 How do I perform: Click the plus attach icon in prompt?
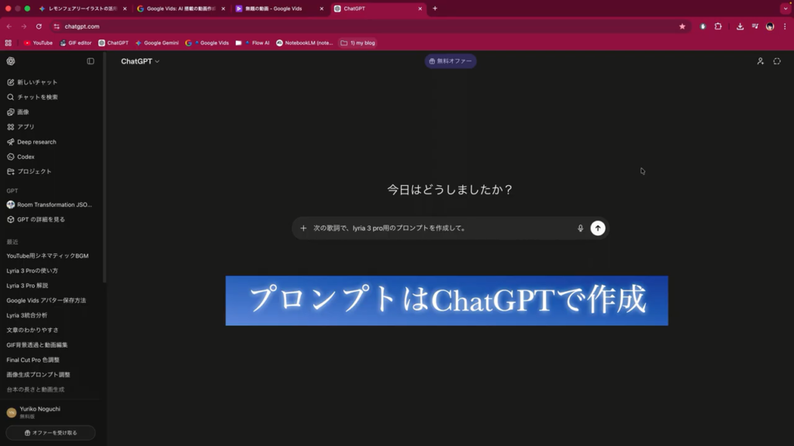click(303, 228)
